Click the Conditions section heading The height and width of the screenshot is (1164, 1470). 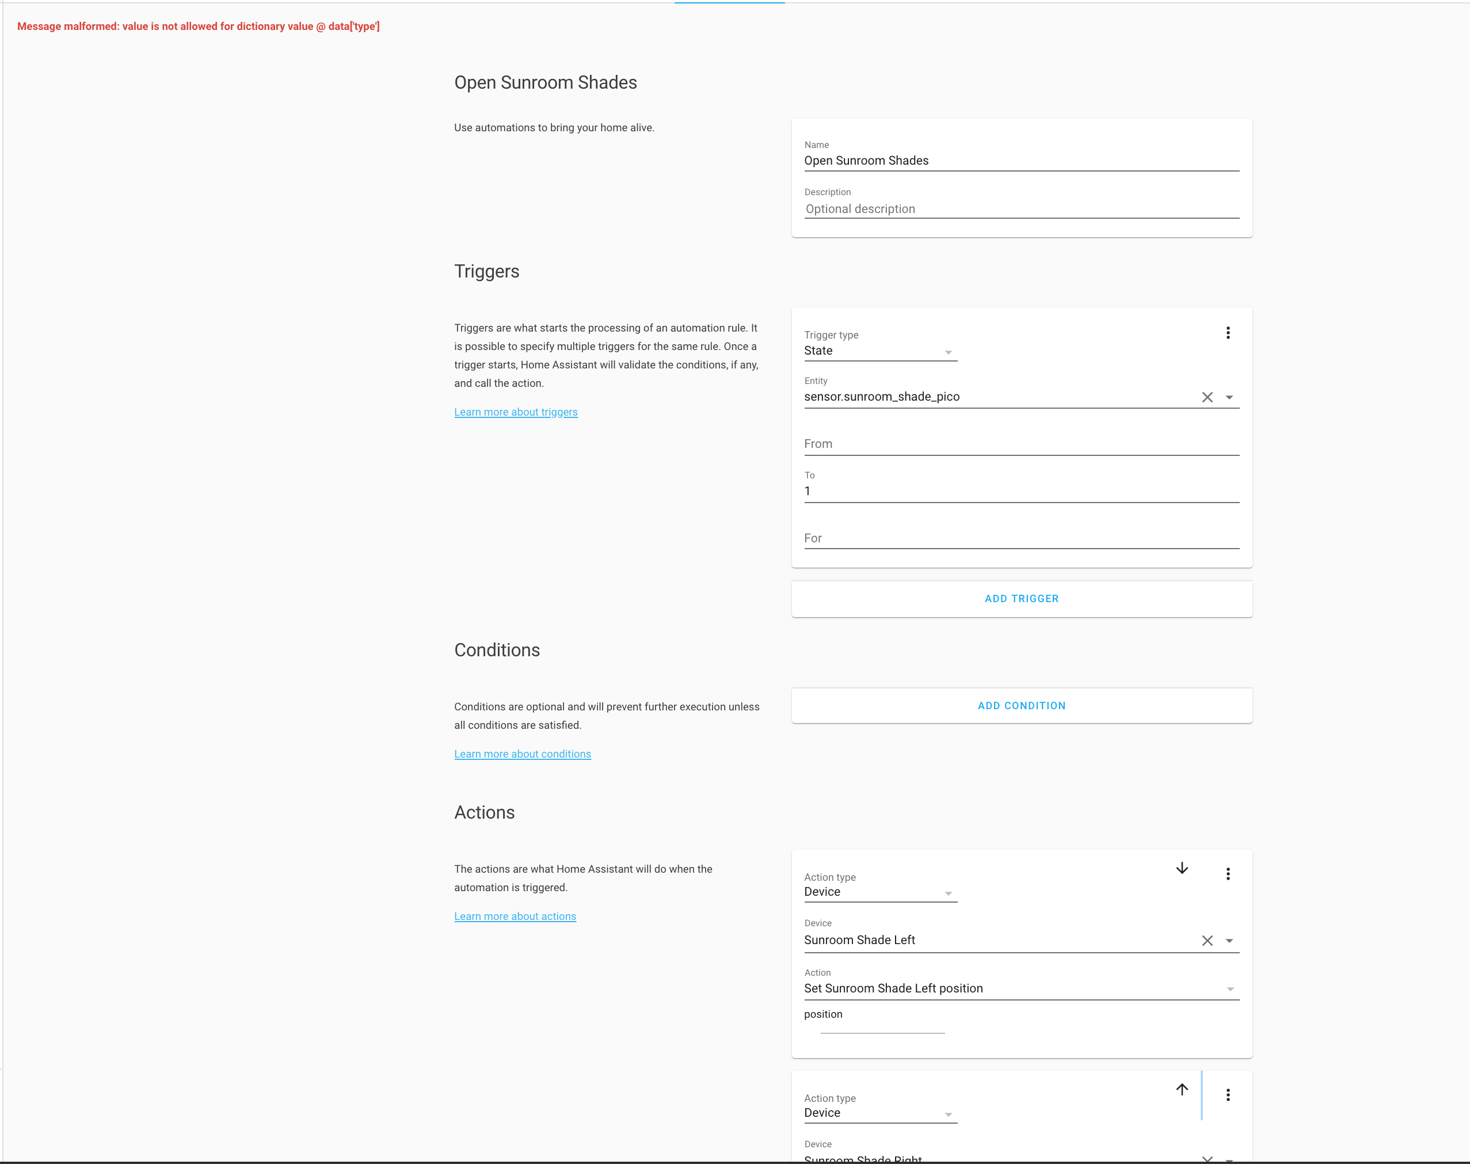pyautogui.click(x=497, y=649)
